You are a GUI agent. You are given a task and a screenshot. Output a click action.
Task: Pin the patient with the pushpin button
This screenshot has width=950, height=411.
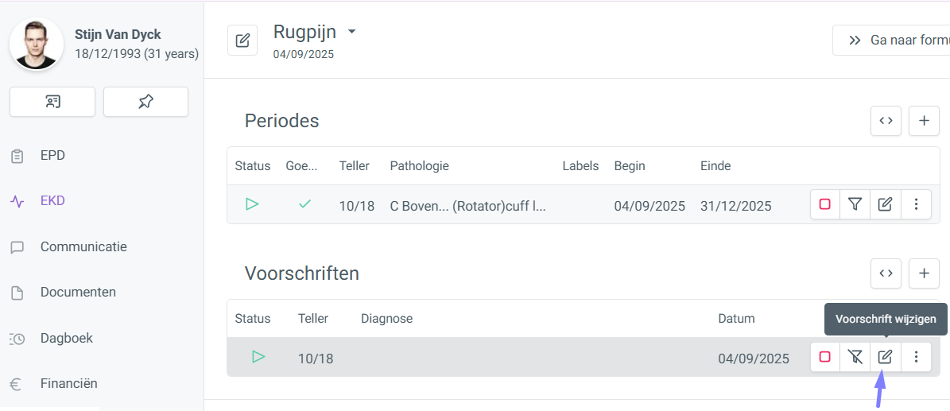(145, 102)
